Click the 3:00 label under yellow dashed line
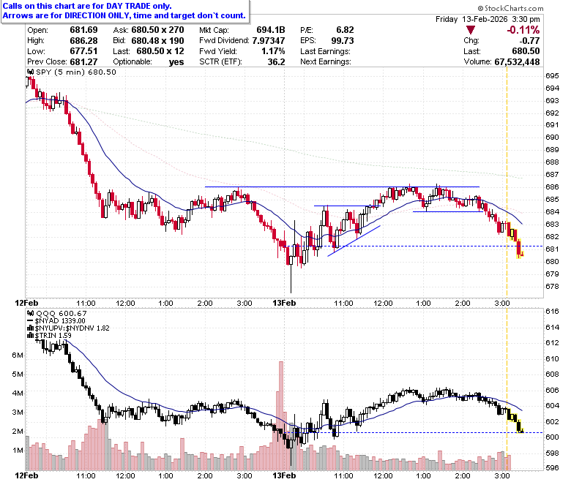The height and width of the screenshot is (482, 571). [502, 303]
